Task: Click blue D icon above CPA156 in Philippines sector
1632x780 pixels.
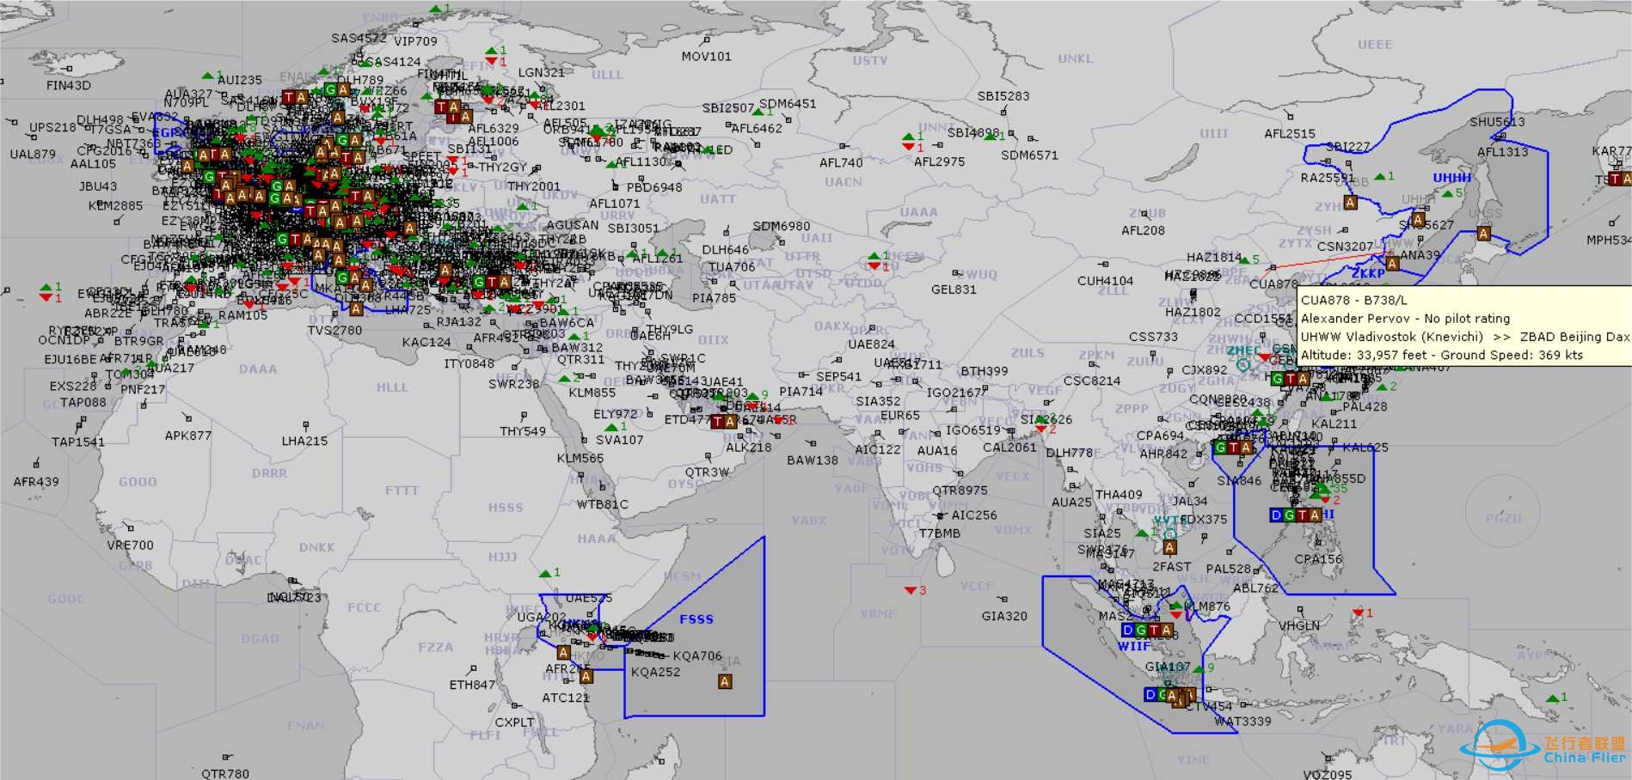Action: coord(1276,515)
